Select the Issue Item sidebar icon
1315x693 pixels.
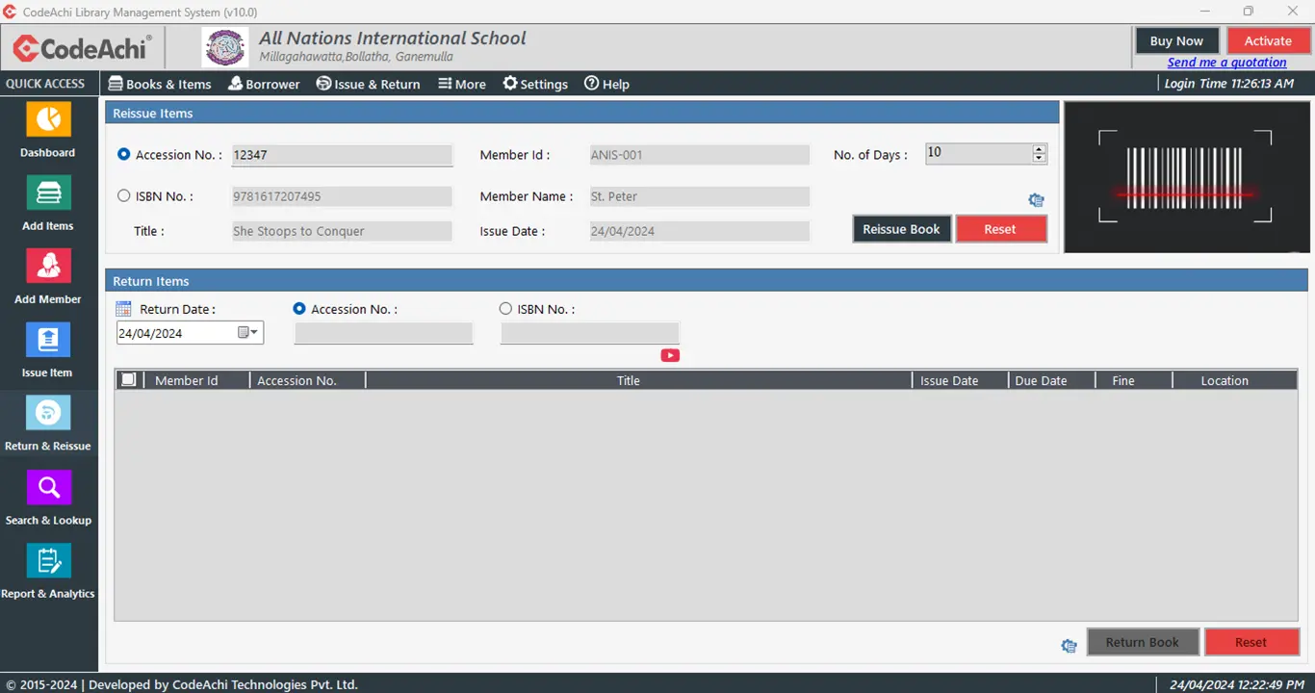pos(48,340)
